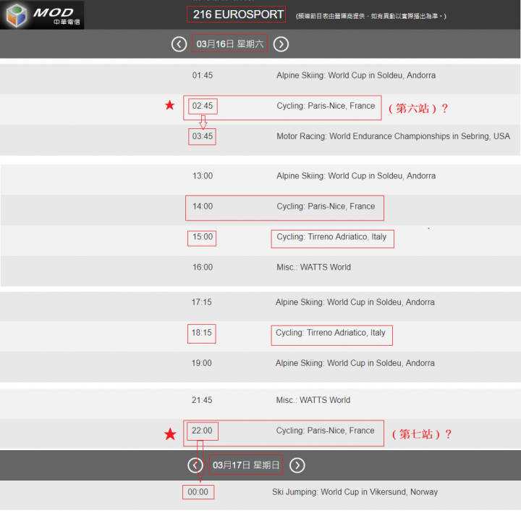
Task: Select Motor Racing: World Endurance Championships program
Action: 393,136
